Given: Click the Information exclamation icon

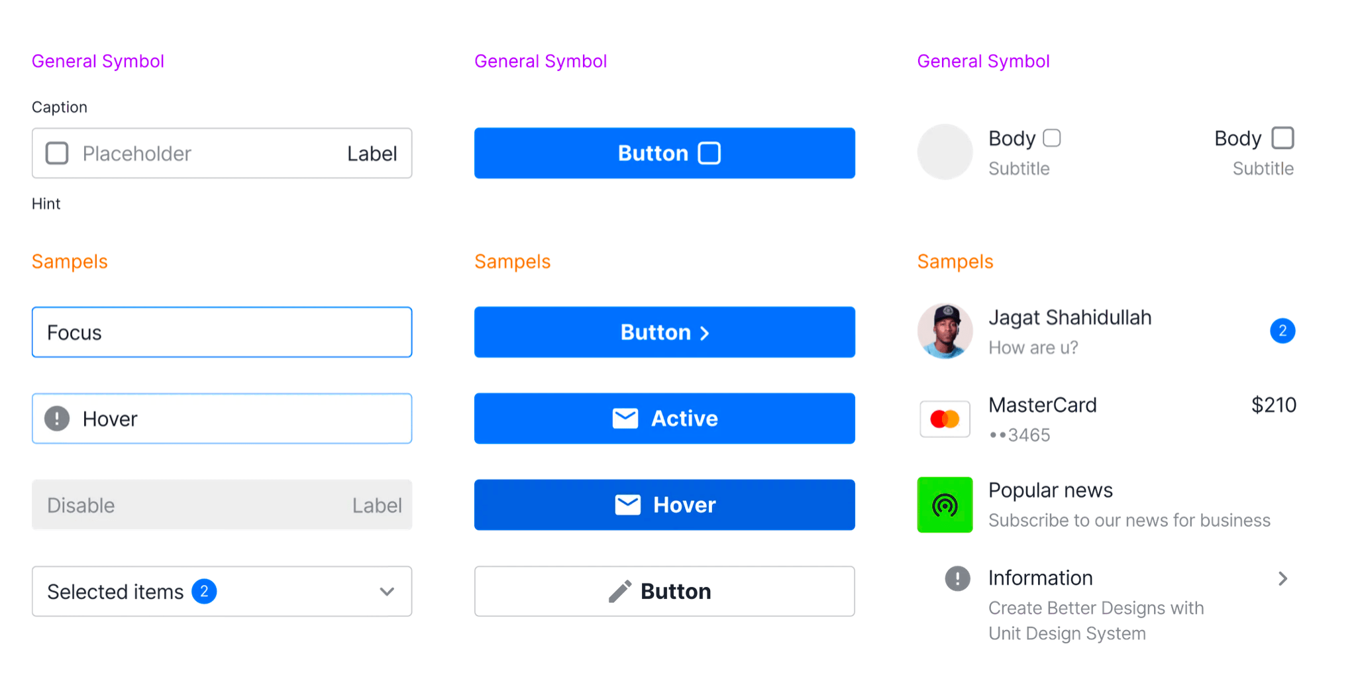Looking at the screenshot, I should click(957, 578).
